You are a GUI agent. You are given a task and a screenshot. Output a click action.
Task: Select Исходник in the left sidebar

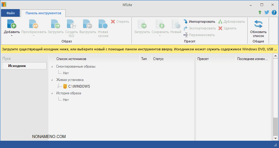tap(17, 66)
